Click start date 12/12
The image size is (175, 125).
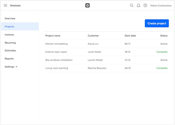(x=127, y=60)
